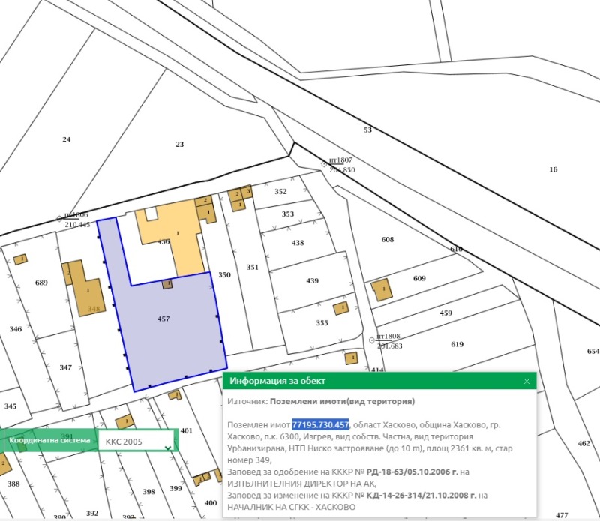The width and height of the screenshot is (600, 521).
Task: Select parcel 24 in the upper left
Action: 67,139
